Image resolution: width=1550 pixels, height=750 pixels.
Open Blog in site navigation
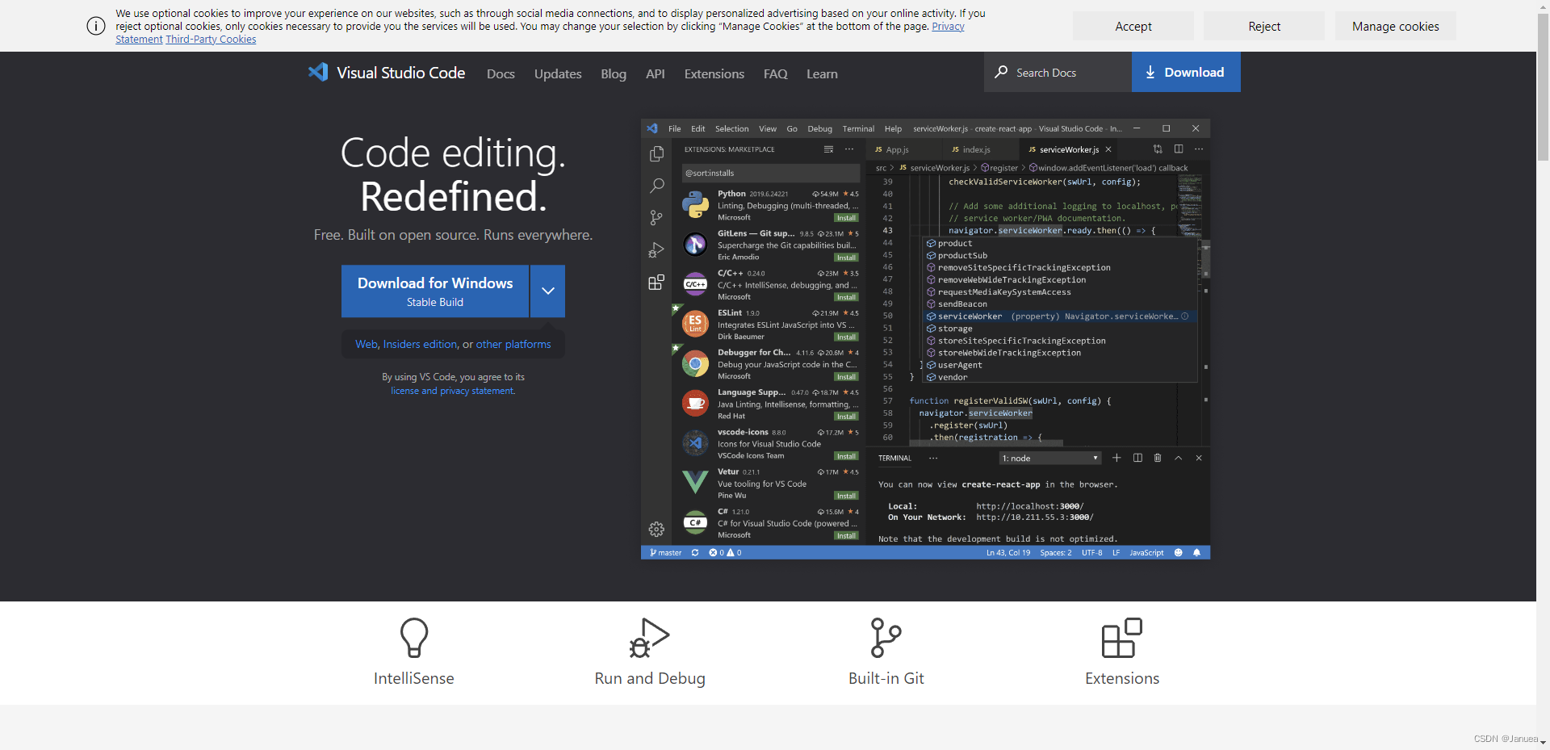click(614, 73)
